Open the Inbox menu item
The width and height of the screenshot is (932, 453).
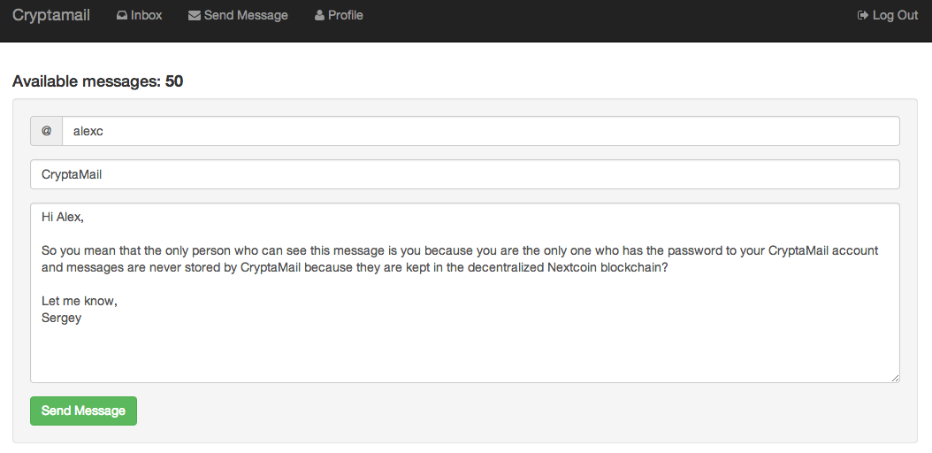coord(140,15)
